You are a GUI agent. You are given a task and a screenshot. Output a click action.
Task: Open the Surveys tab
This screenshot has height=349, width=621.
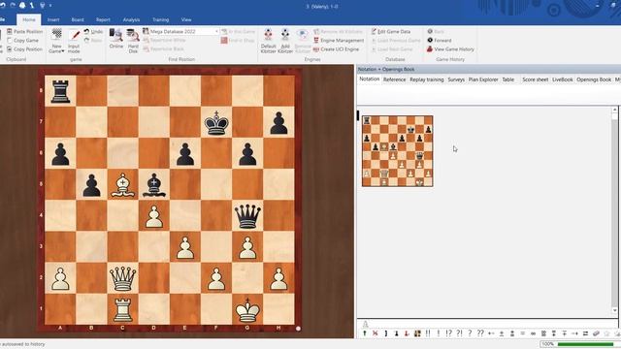tap(456, 79)
